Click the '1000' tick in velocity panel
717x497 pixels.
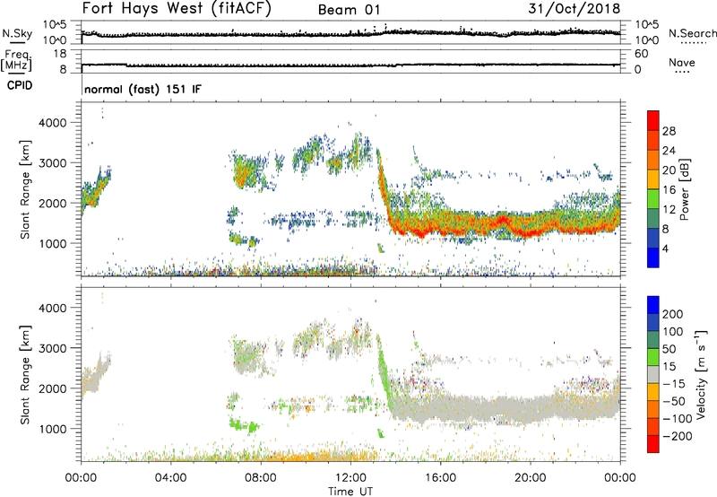coord(52,429)
